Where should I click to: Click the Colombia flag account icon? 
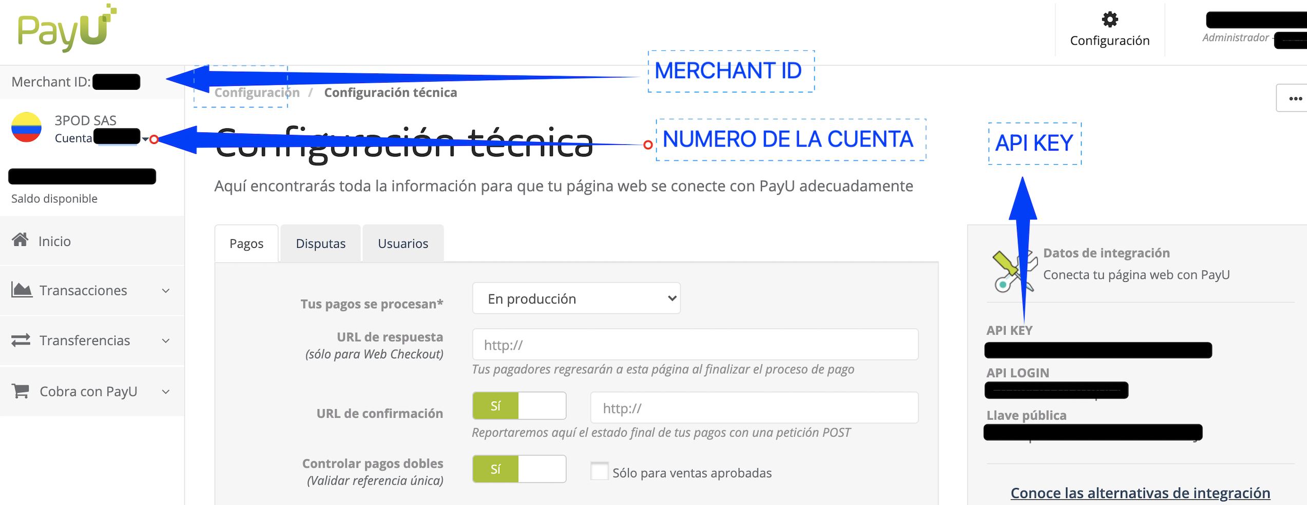tap(27, 127)
